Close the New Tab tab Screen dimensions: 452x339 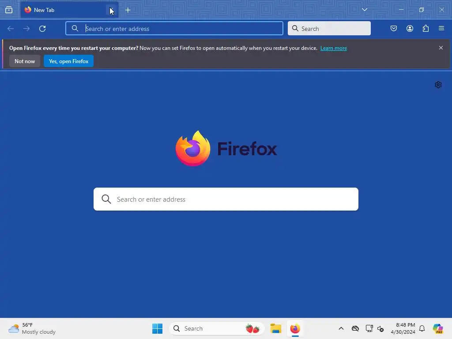(x=111, y=10)
